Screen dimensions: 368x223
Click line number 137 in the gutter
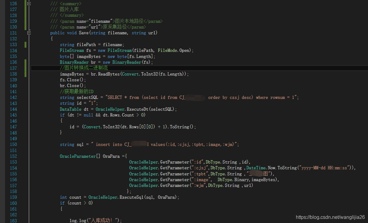tap(13, 68)
